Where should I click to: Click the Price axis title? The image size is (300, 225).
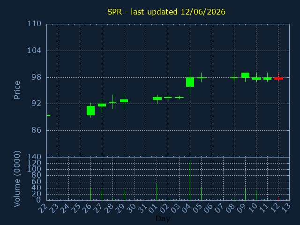17,90
